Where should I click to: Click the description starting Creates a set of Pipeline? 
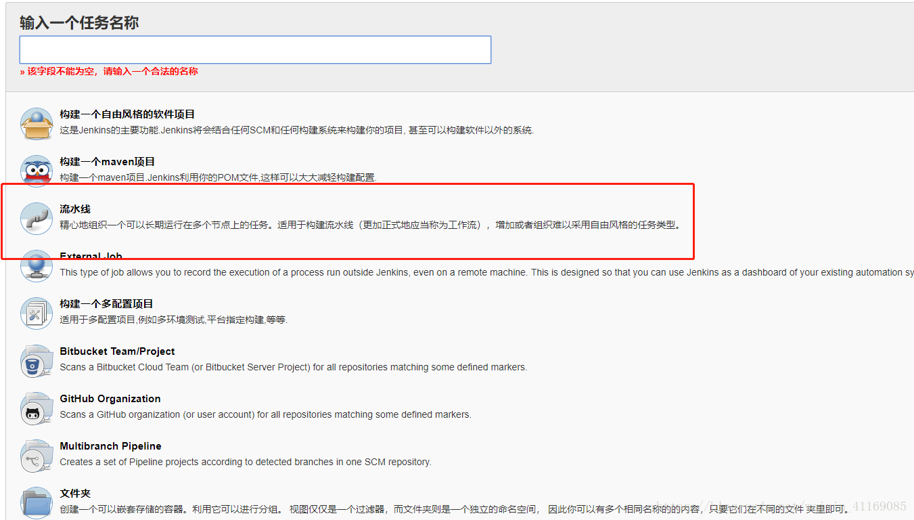tap(246, 462)
